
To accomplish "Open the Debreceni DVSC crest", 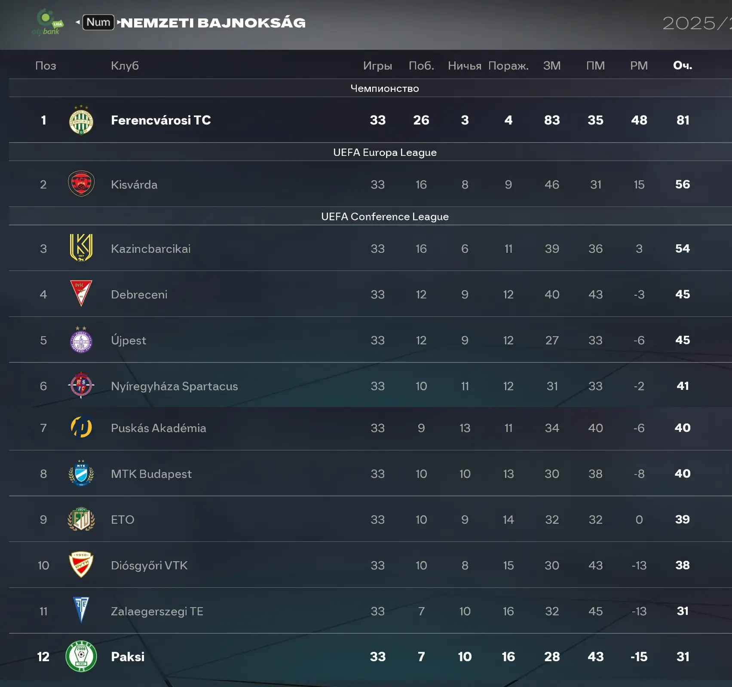I will tap(81, 294).
